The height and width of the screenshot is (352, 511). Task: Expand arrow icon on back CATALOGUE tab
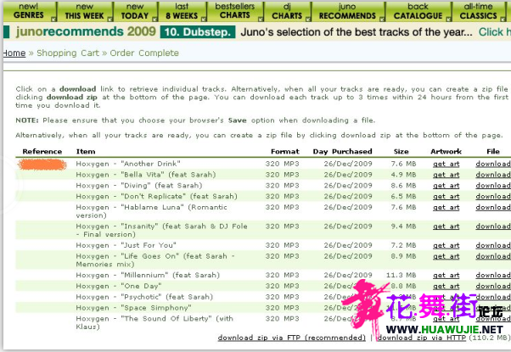(449, 20)
